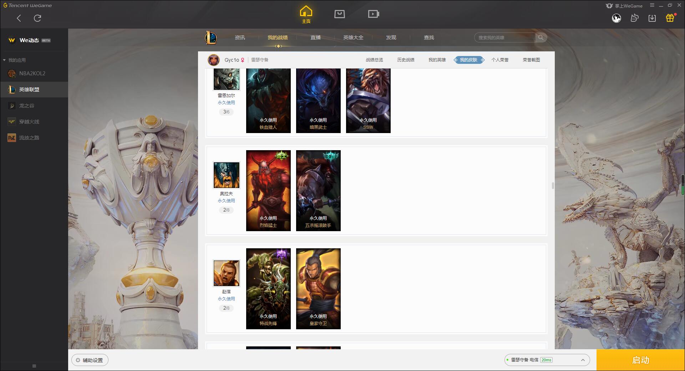The width and height of the screenshot is (685, 371).
Task: Open the We动态 sidebar entry
Action: pyautogui.click(x=34, y=40)
